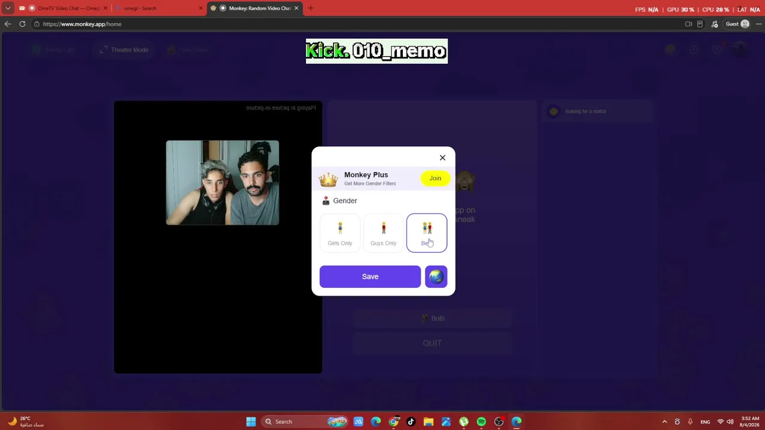Open TikTok from the taskbar

411,422
